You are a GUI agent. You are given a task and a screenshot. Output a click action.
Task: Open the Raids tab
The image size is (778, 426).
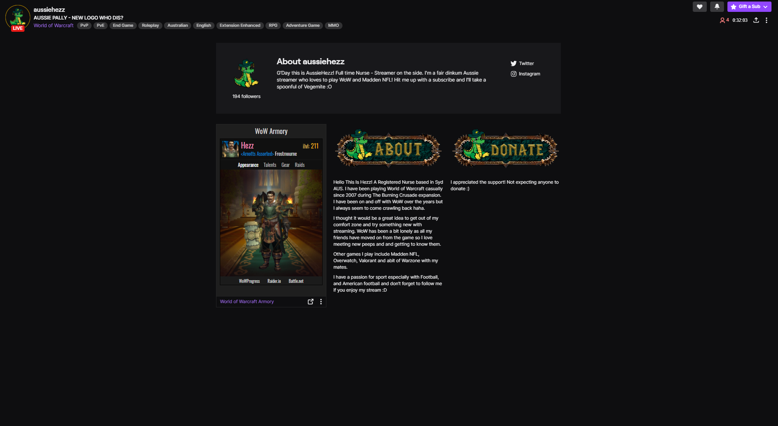coord(300,165)
